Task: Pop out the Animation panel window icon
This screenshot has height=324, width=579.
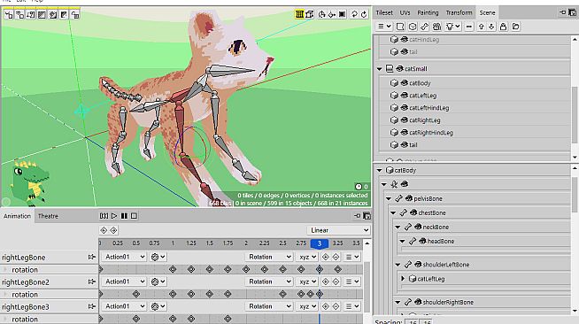Action: (367, 216)
